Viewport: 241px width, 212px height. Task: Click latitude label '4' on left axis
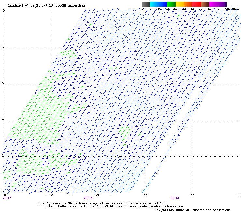tap(3, 119)
